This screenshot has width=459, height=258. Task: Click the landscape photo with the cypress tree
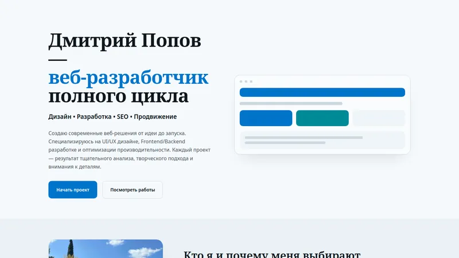point(106,249)
